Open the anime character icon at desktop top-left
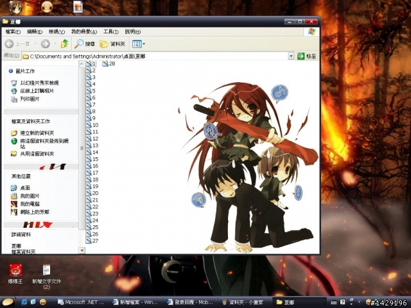The image size is (411, 308). coord(15,7)
